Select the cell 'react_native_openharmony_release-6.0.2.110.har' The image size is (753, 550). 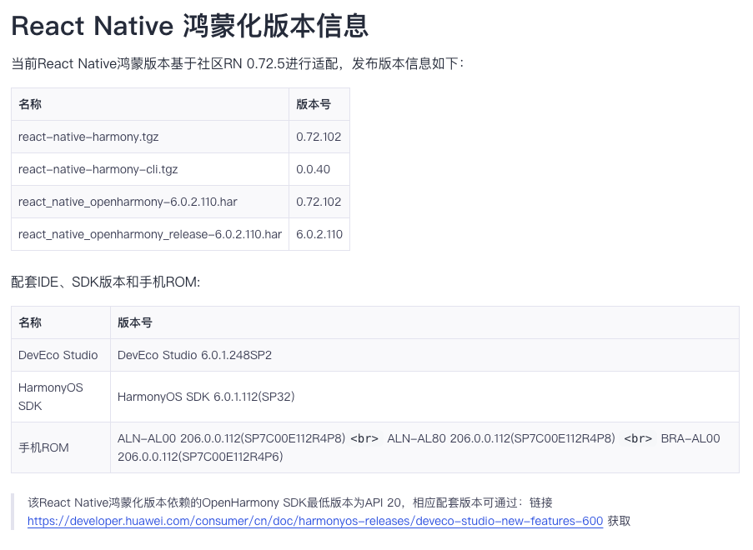click(150, 234)
